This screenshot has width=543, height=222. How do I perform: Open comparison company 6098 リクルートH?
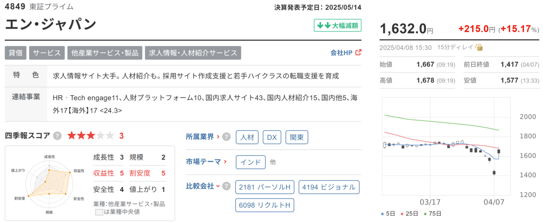pyautogui.click(x=266, y=205)
